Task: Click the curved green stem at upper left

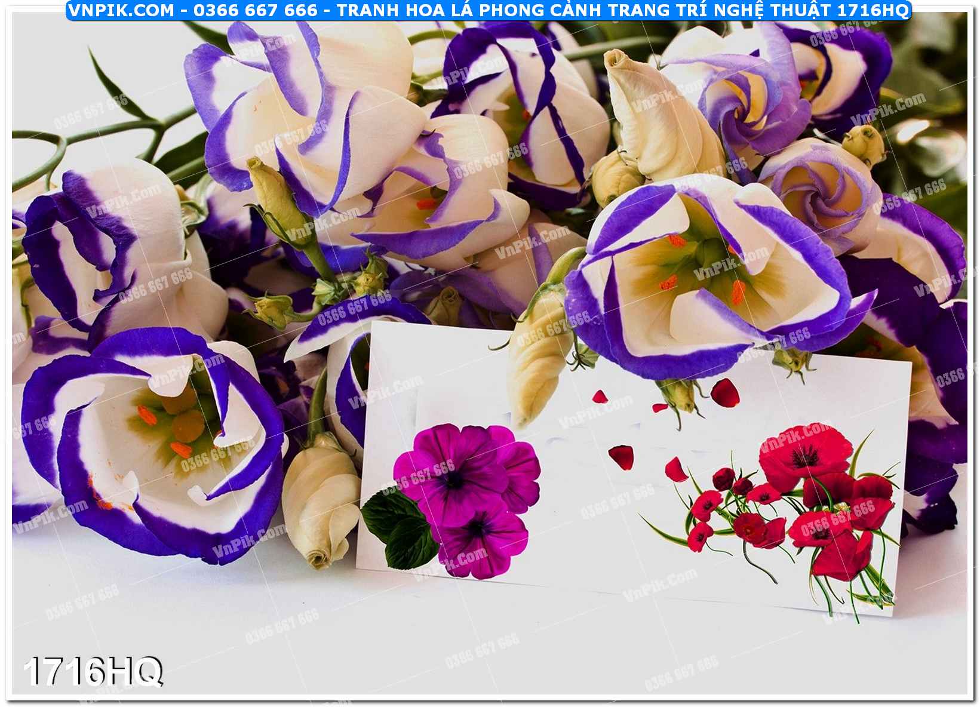Action: pyautogui.click(x=42, y=149)
